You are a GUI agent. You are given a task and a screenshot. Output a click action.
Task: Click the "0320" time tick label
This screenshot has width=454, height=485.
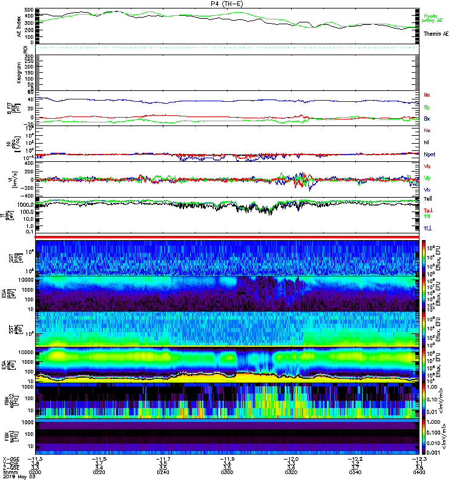coord(291,472)
